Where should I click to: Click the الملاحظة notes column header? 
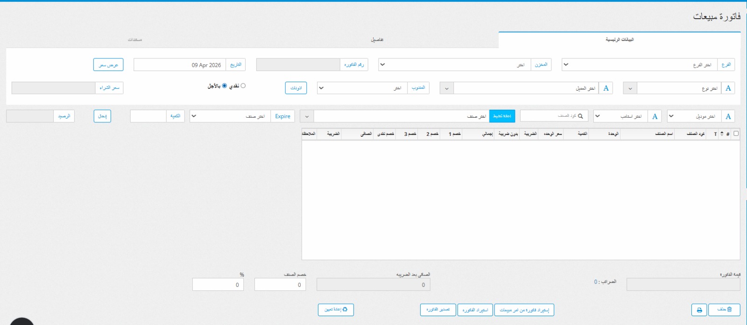[309, 134]
